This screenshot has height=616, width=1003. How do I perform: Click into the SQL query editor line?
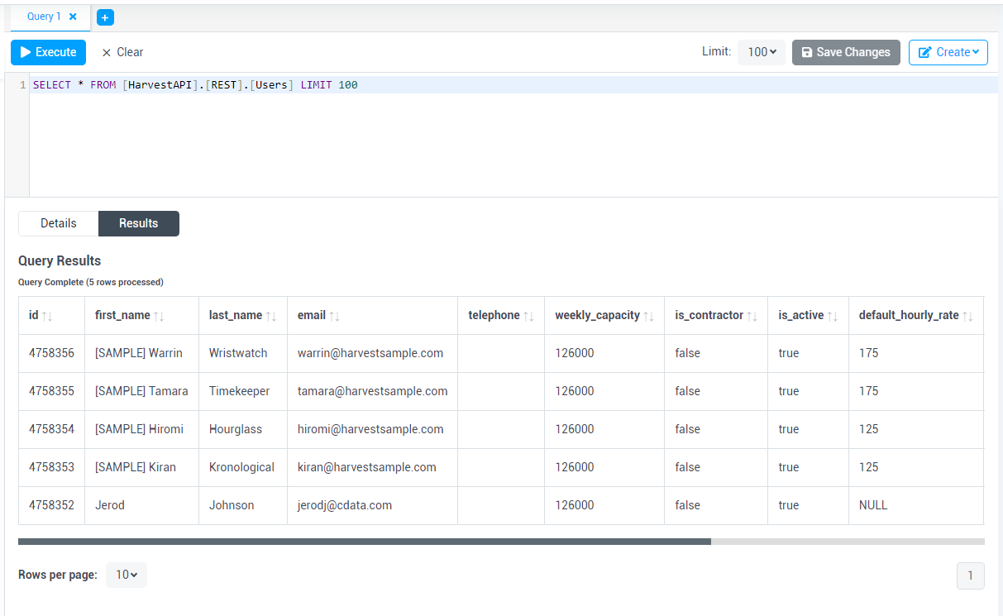pos(513,85)
